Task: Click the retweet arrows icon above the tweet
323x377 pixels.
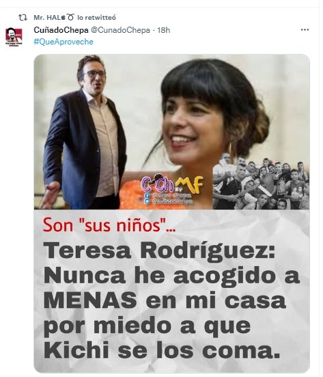Action: pos(23,17)
